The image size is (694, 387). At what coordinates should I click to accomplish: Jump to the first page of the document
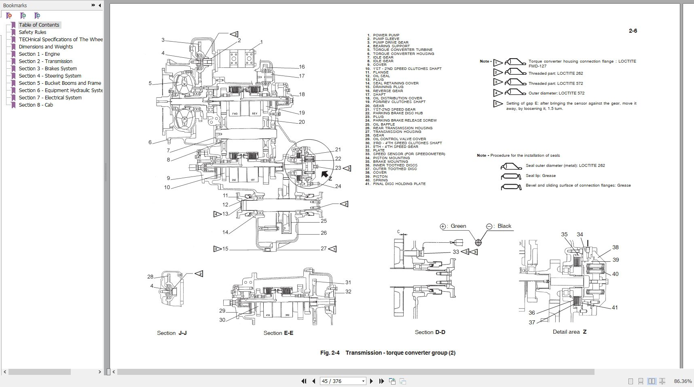(x=303, y=381)
